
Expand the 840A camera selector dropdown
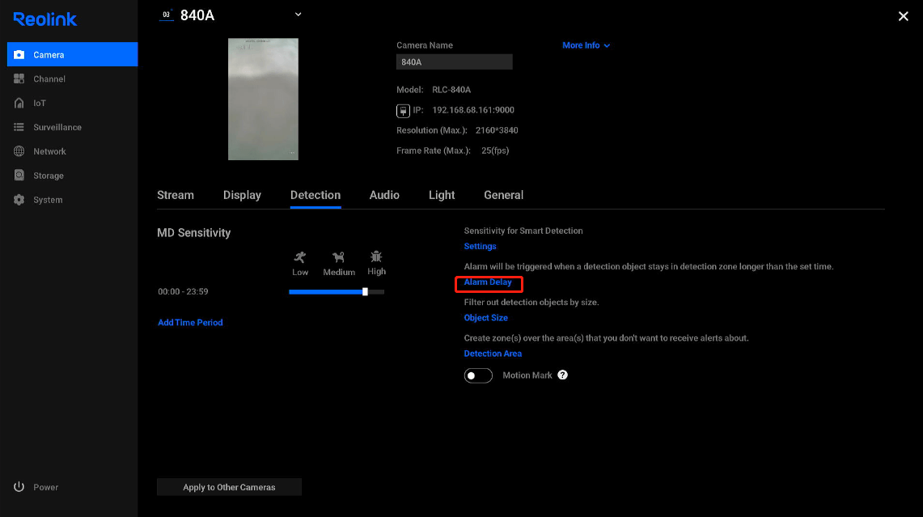[298, 15]
